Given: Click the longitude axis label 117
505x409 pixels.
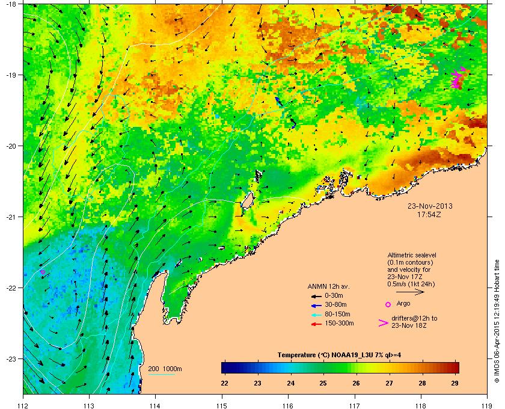Looking at the screenshot, I should point(355,406).
